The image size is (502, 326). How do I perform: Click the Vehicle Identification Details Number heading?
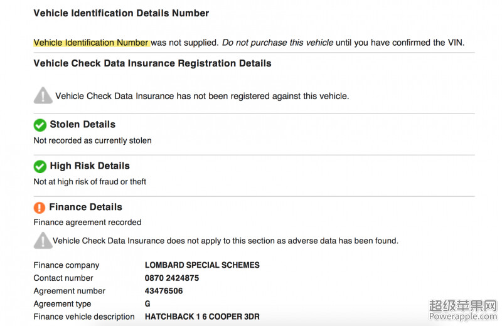click(x=121, y=13)
